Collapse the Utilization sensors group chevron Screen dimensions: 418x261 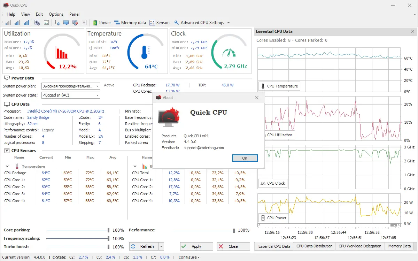(135, 167)
